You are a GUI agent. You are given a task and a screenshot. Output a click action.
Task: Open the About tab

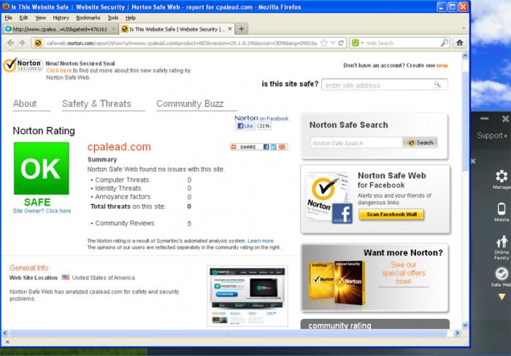(25, 104)
